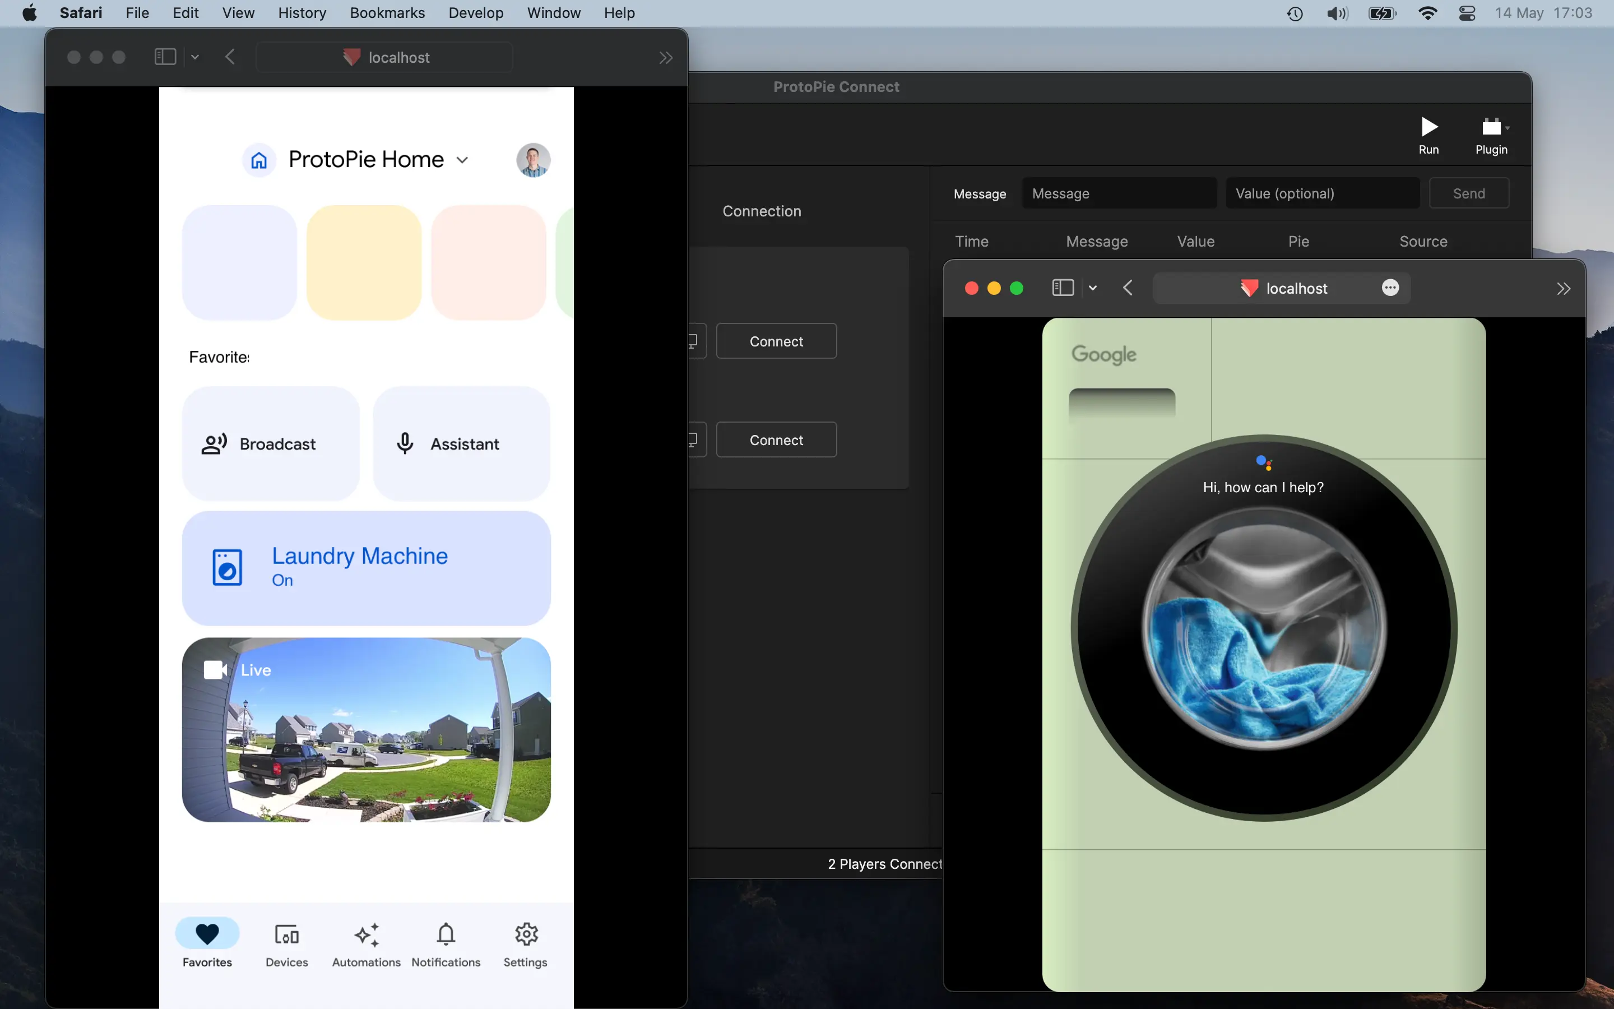Open Notifications bell icon

pyautogui.click(x=446, y=934)
